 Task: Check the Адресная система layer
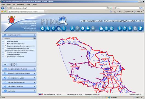pos(5,41)
